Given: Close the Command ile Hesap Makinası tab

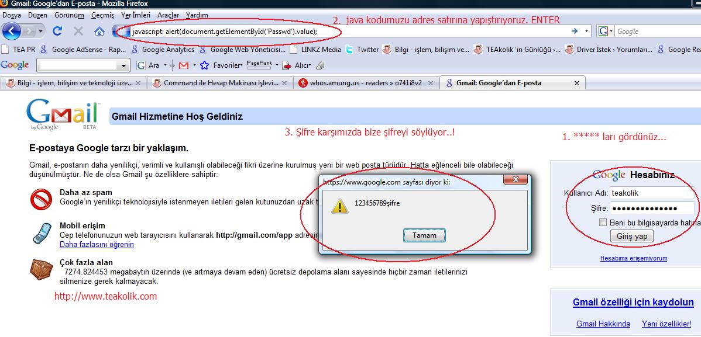Looking at the screenshot, I should [x=284, y=83].
